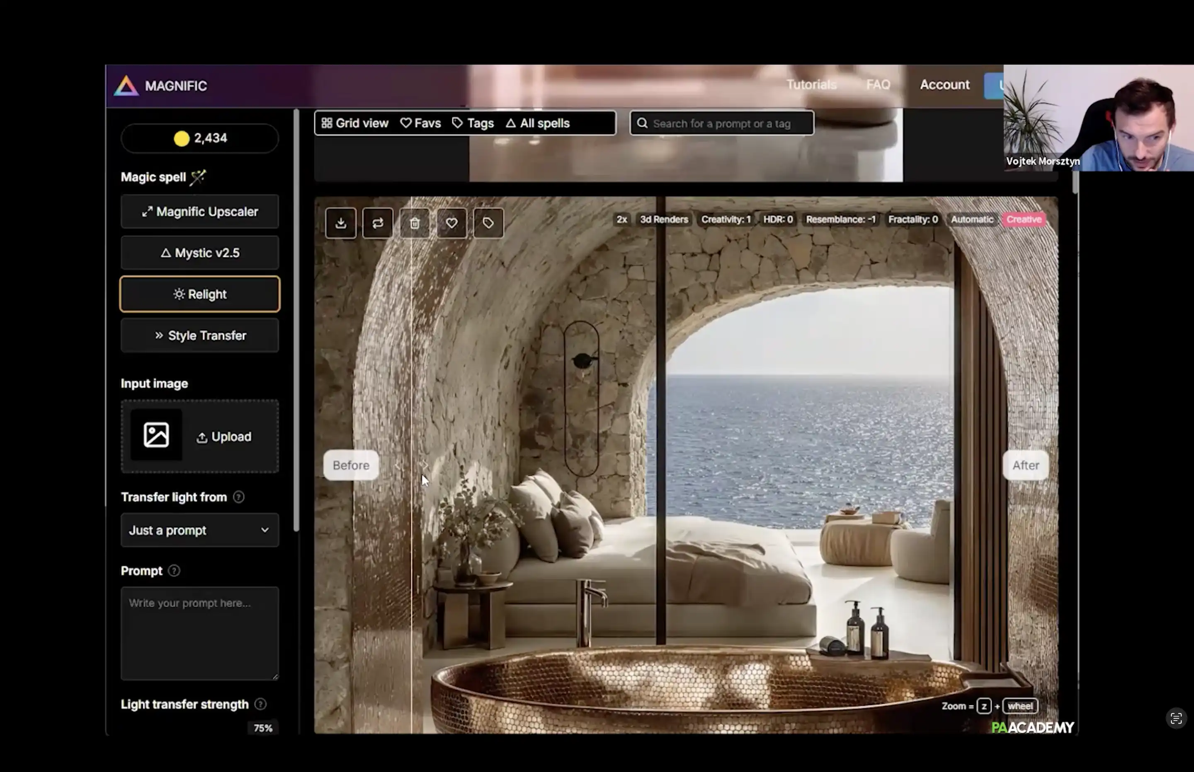1194x772 pixels.
Task: Open the Transfer light from dropdown
Action: tap(200, 531)
